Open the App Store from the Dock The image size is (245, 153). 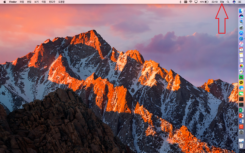click(x=241, y=33)
